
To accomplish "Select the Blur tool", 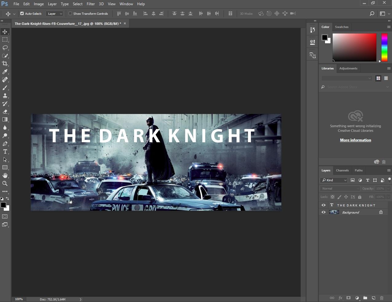I will (5, 127).
